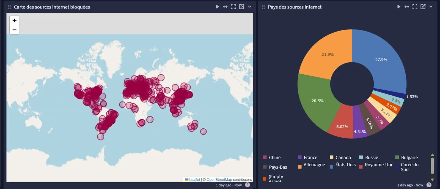Click the legend scrollbar down arrow
Image resolution: width=440 pixels, height=189 pixels.
(432, 180)
